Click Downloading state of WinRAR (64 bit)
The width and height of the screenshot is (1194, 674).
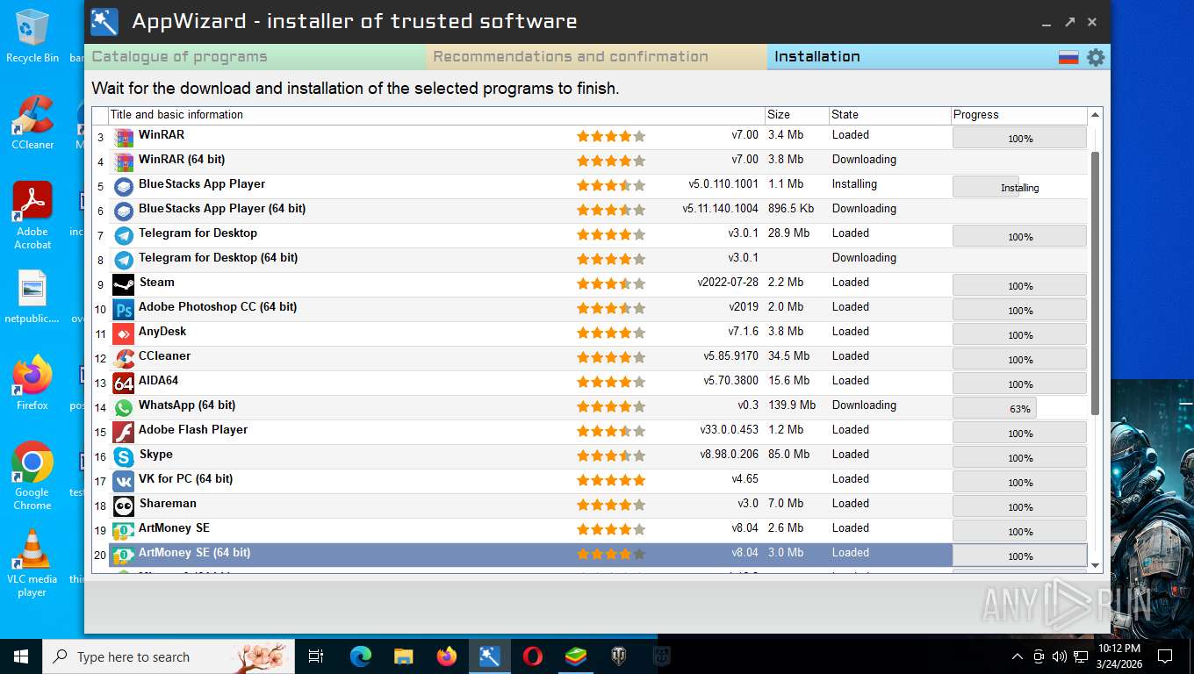pos(864,160)
